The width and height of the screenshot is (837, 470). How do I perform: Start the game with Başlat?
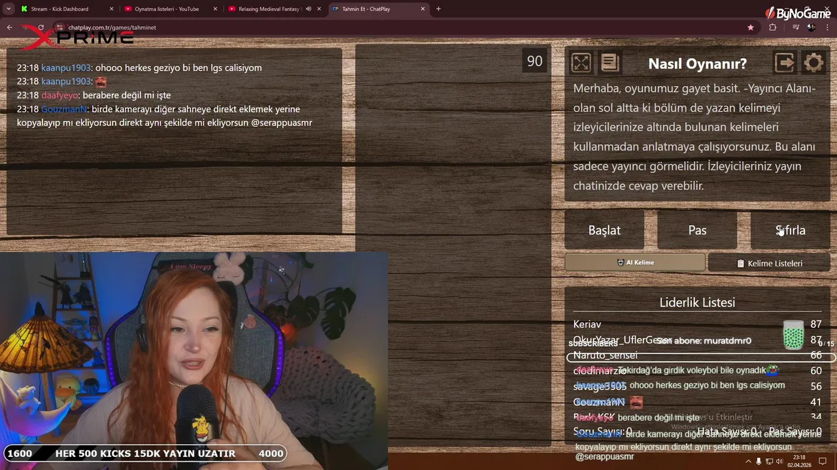pyautogui.click(x=604, y=230)
